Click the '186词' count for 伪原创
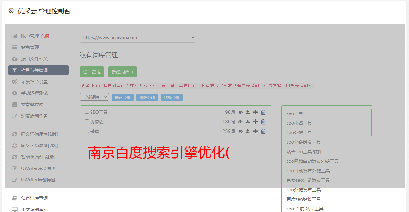 (x=229, y=122)
